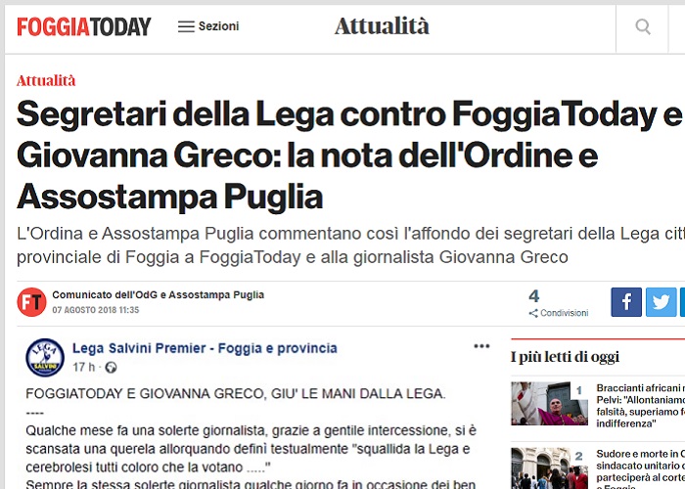Click Comunicato dell'OdG e Assostampa Puglia author
Screen dimensions: 685x489
[x=159, y=294]
